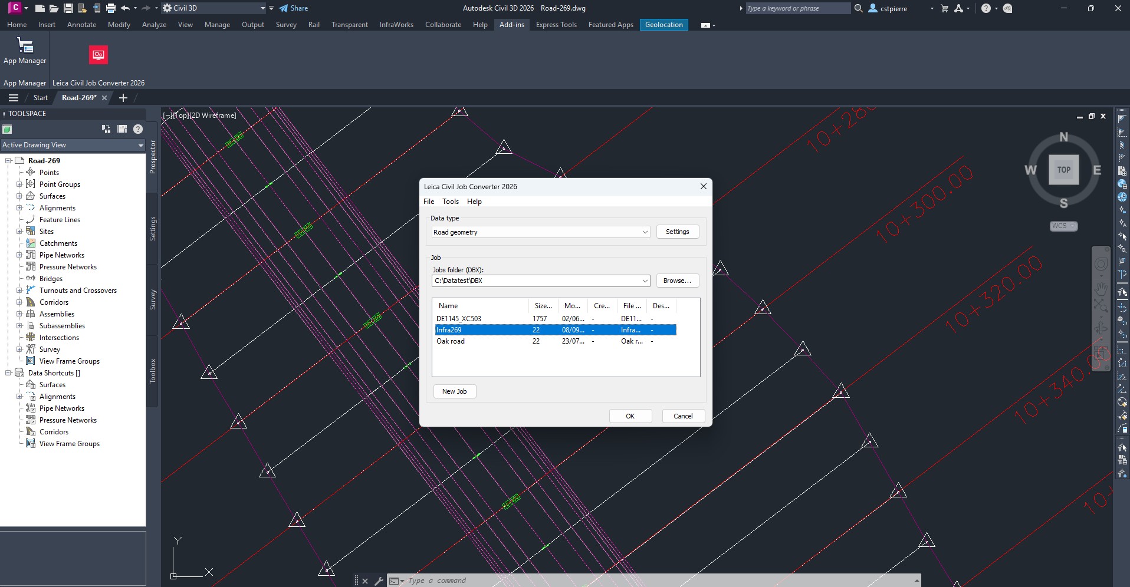This screenshot has height=587, width=1130.
Task: Expand the Pipe Networks tree node
Action: click(x=19, y=255)
